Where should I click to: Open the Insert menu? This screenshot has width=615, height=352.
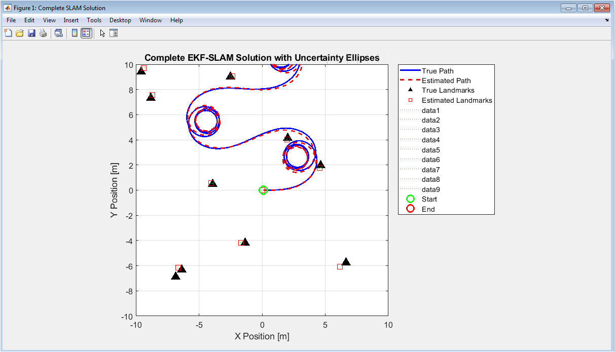tap(71, 20)
